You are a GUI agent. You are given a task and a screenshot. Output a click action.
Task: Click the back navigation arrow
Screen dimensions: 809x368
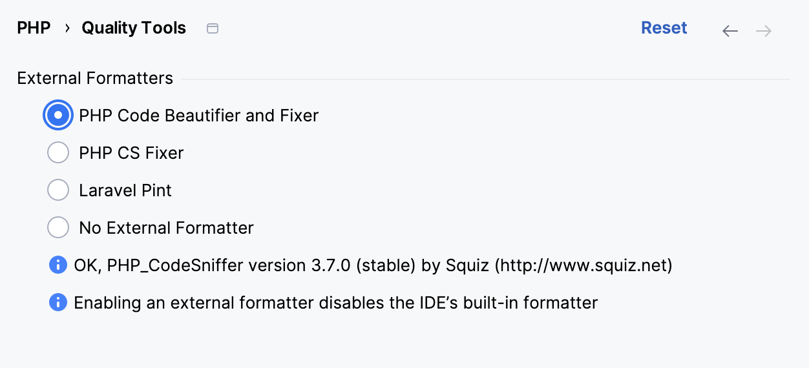(x=730, y=31)
